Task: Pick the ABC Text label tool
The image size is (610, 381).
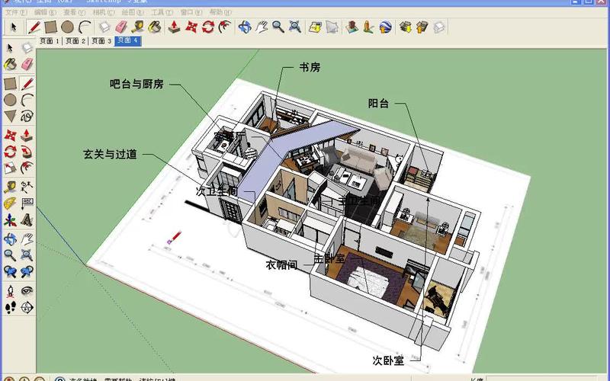Action: (x=27, y=203)
